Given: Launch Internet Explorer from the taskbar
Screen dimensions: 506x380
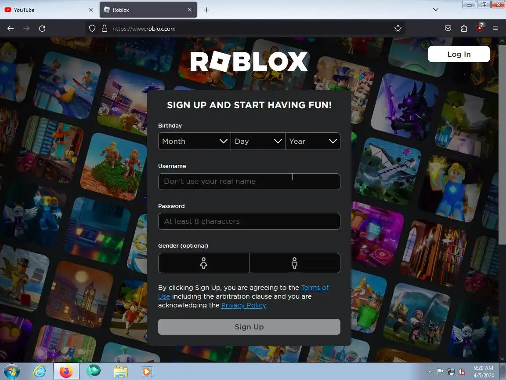Looking at the screenshot, I should tap(39, 372).
